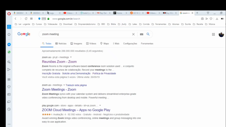Click the Traduzir esta página link
The image size is (226, 127).
[76, 85]
